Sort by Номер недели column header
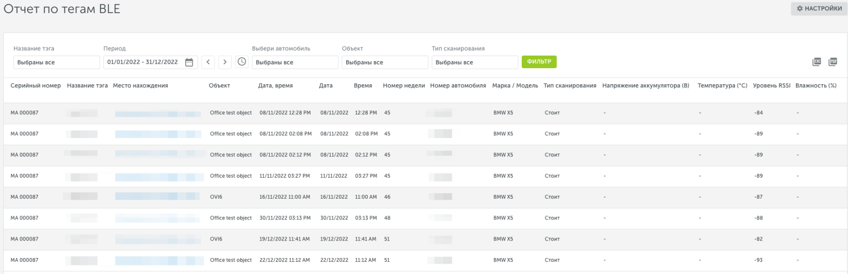 pyautogui.click(x=404, y=86)
